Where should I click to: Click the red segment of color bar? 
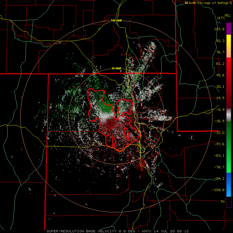[229, 83]
